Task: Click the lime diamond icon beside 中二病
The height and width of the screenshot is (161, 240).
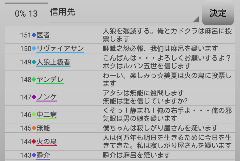Action: click(x=34, y=115)
